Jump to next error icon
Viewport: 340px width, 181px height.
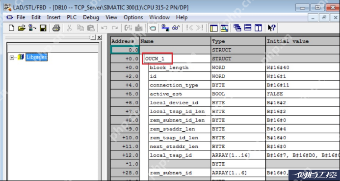[x=200, y=28]
